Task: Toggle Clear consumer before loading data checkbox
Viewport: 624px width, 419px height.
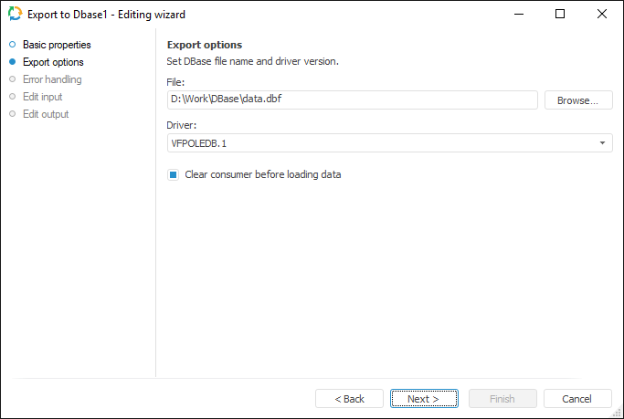Action: [173, 174]
